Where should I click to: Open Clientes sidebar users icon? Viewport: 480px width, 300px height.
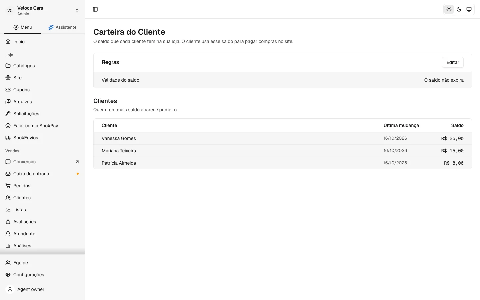coord(8,198)
